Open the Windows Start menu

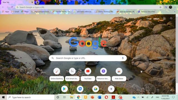tap(3, 97)
